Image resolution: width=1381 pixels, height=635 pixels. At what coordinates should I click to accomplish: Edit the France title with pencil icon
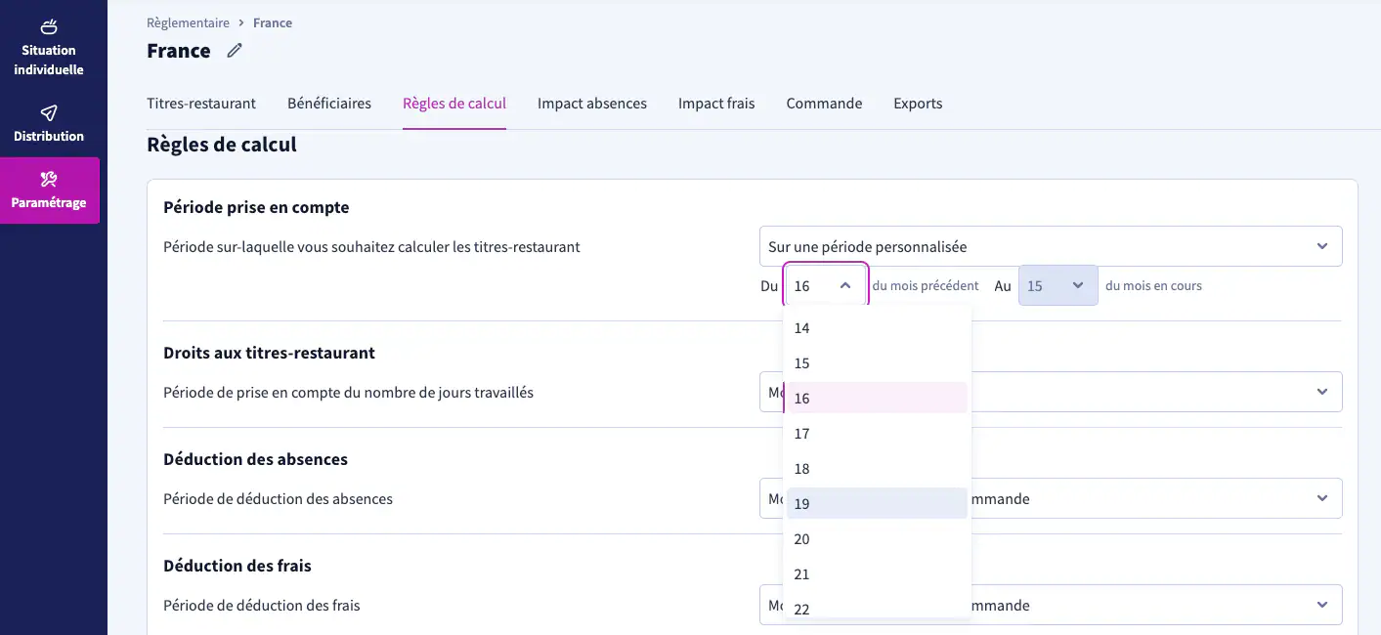tap(235, 51)
